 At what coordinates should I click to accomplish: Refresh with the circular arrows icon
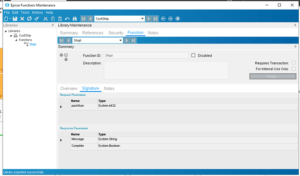(x=29, y=19)
